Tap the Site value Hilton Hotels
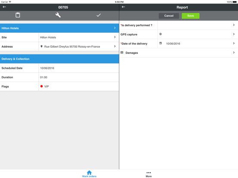 [48, 37]
